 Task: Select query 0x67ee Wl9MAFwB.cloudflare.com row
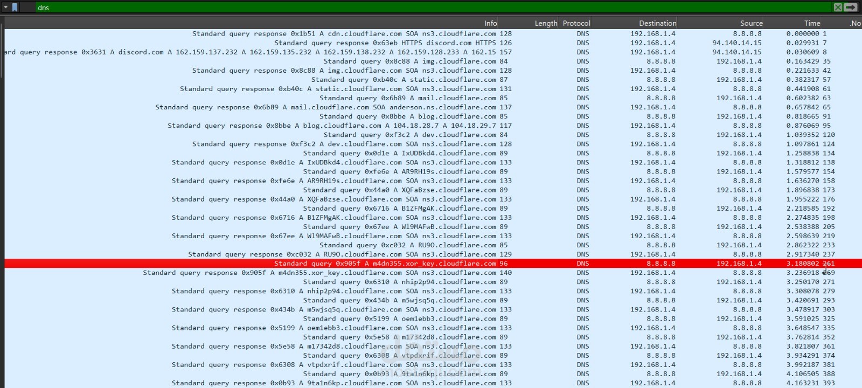[433, 227]
